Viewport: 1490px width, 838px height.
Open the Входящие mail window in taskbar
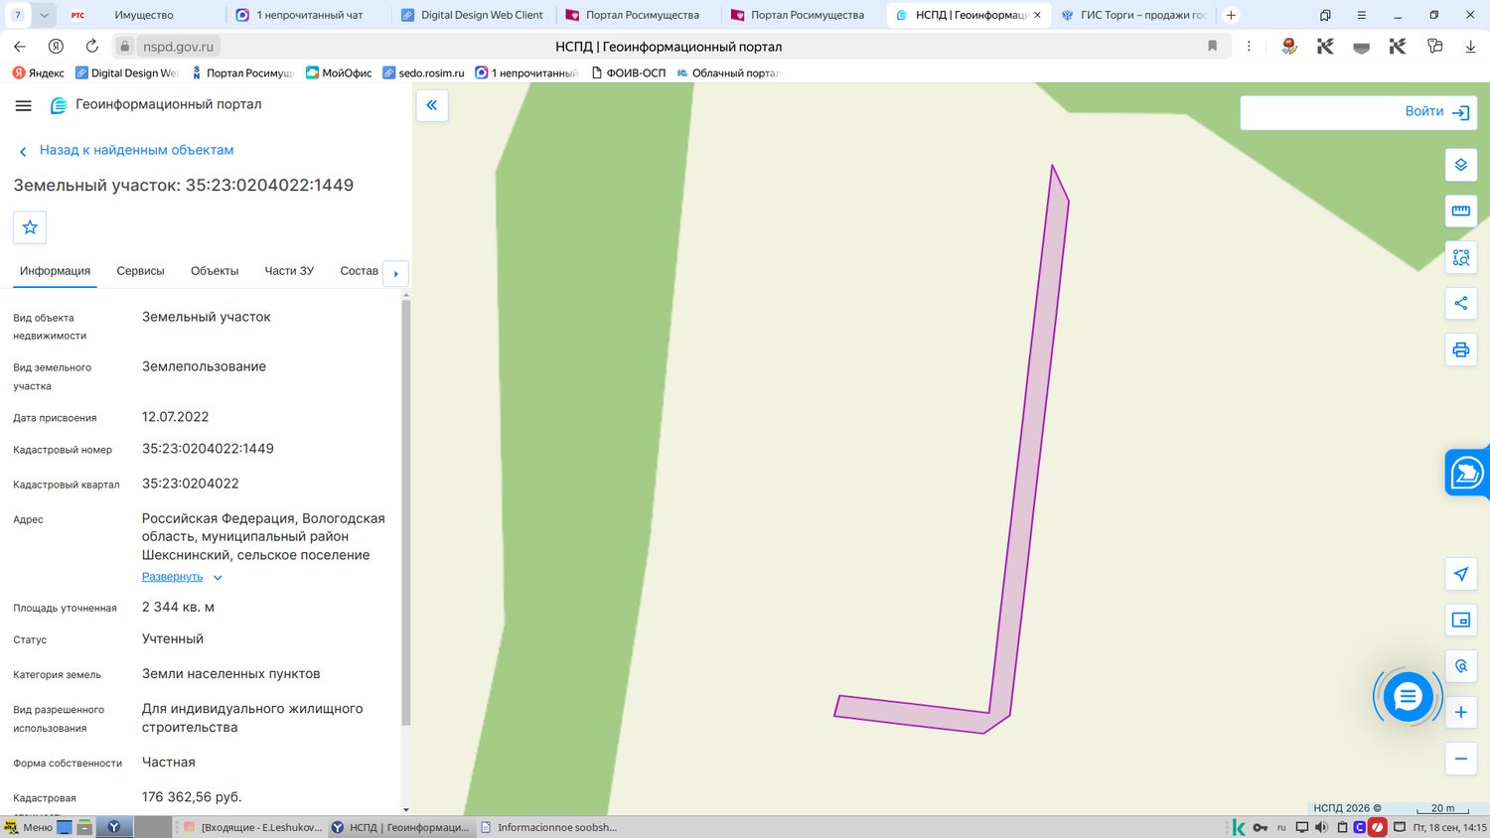[252, 827]
